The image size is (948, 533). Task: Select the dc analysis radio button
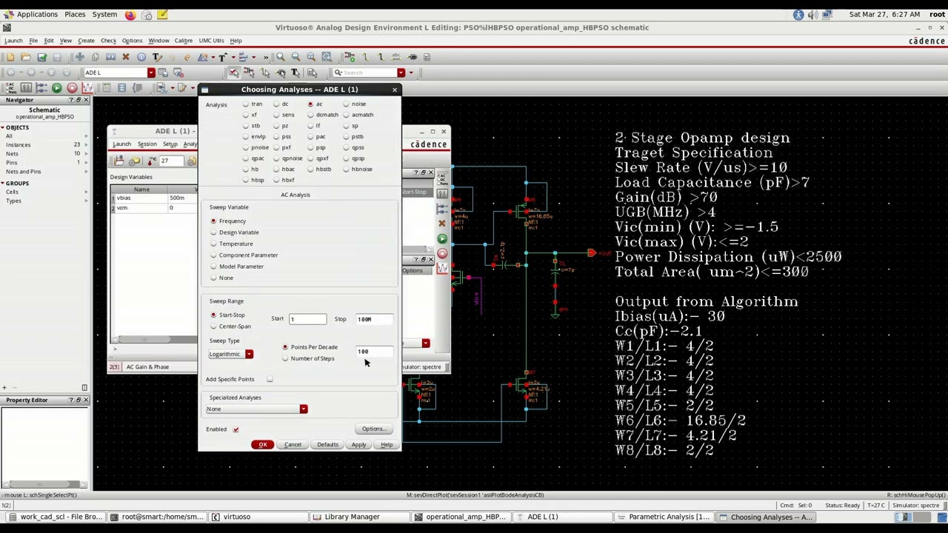[276, 104]
